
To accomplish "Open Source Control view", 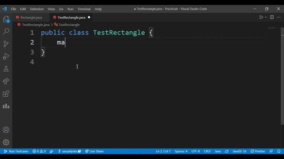I will (6, 44).
